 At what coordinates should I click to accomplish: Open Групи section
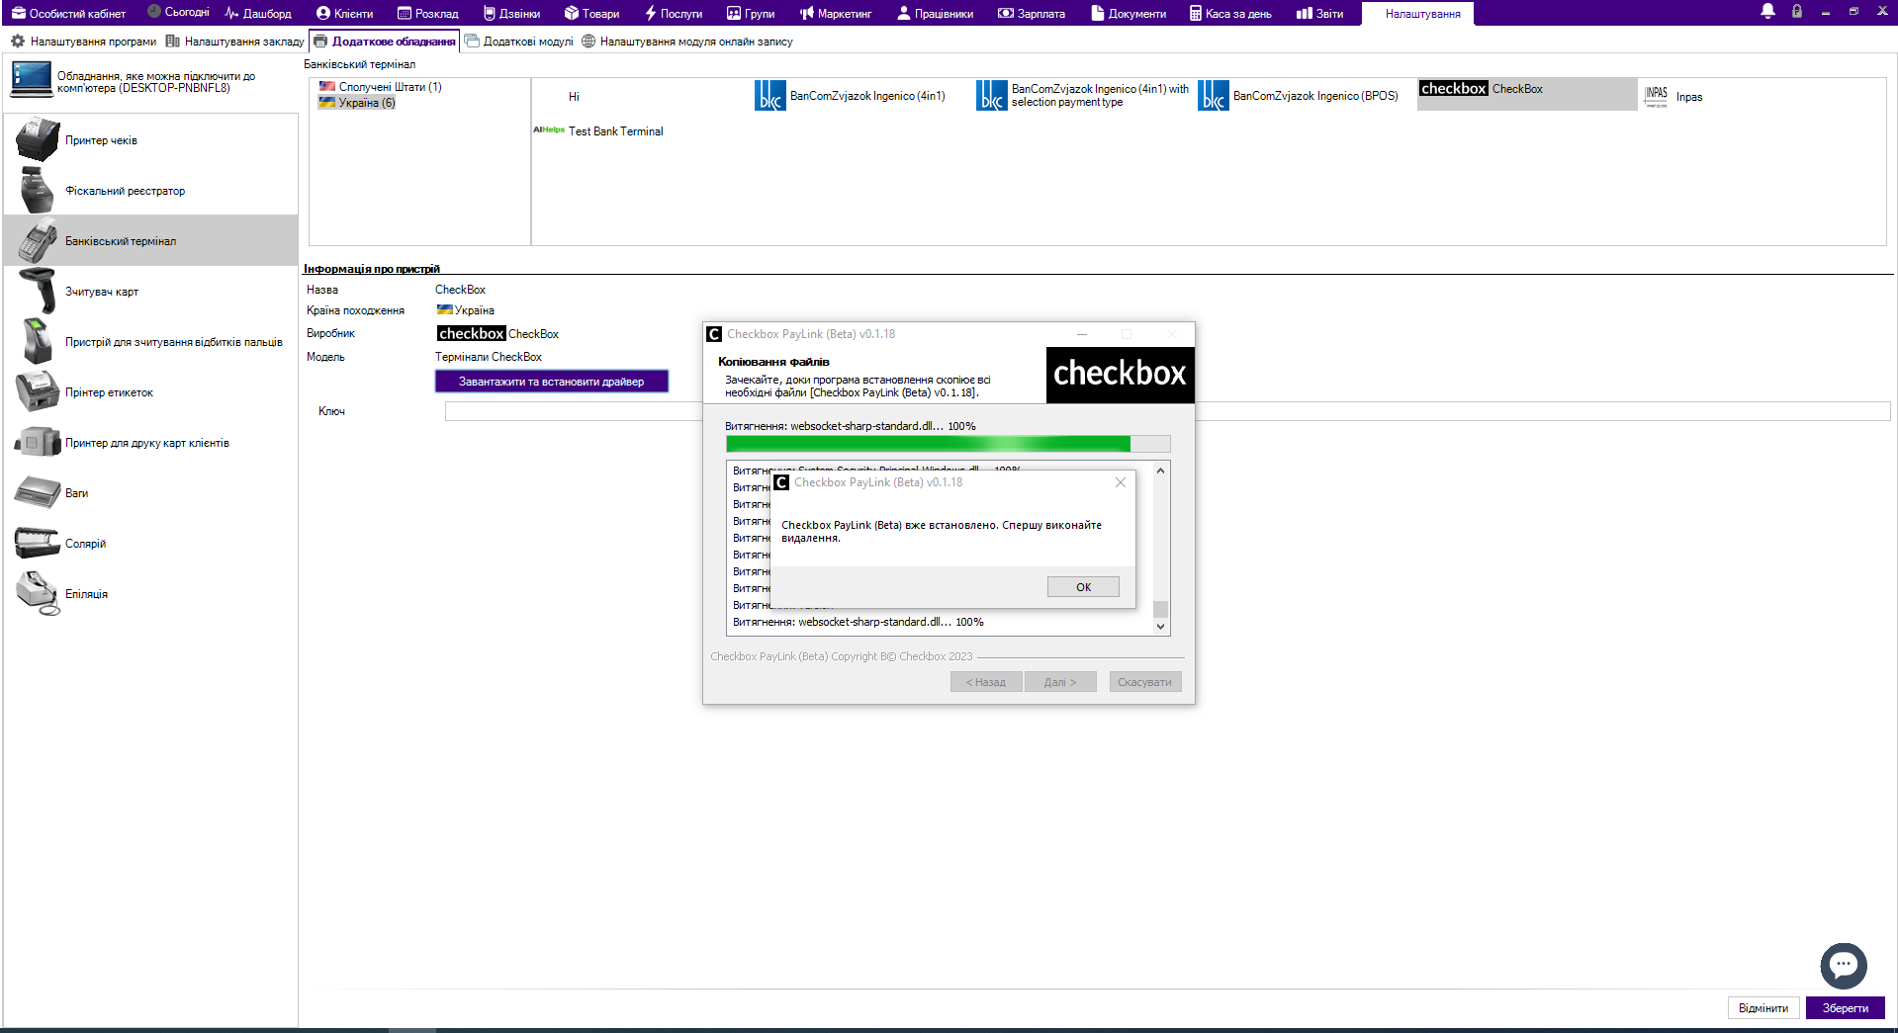coord(751,13)
